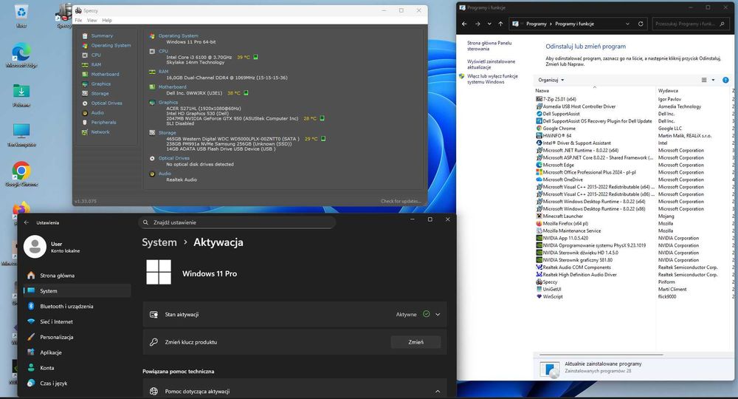The height and width of the screenshot is (399, 738).
Task: Select Ten komputer desktop icon
Action: pos(21,135)
